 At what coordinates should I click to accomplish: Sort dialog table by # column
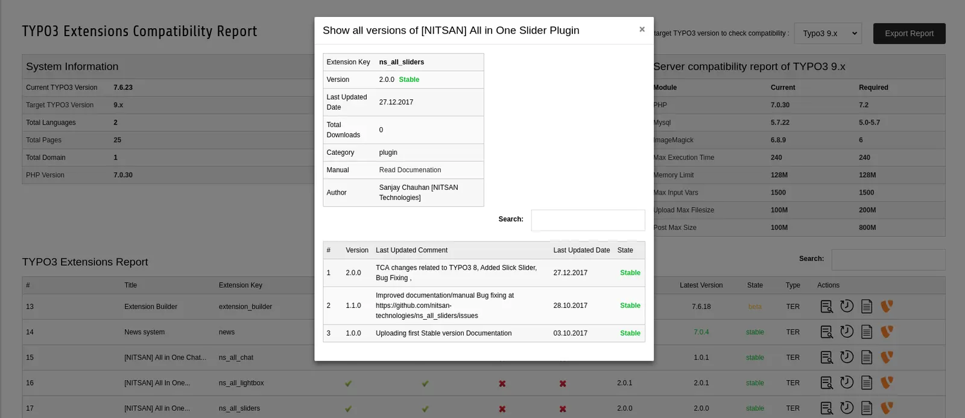tap(328, 250)
